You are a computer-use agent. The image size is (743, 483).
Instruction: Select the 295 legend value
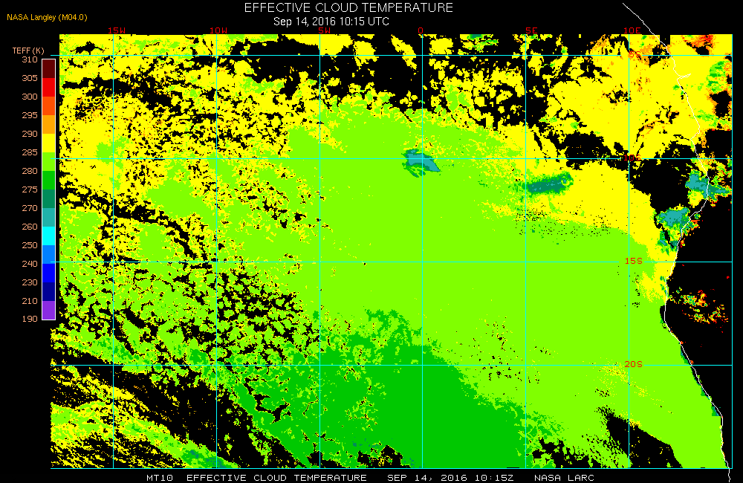pos(30,114)
